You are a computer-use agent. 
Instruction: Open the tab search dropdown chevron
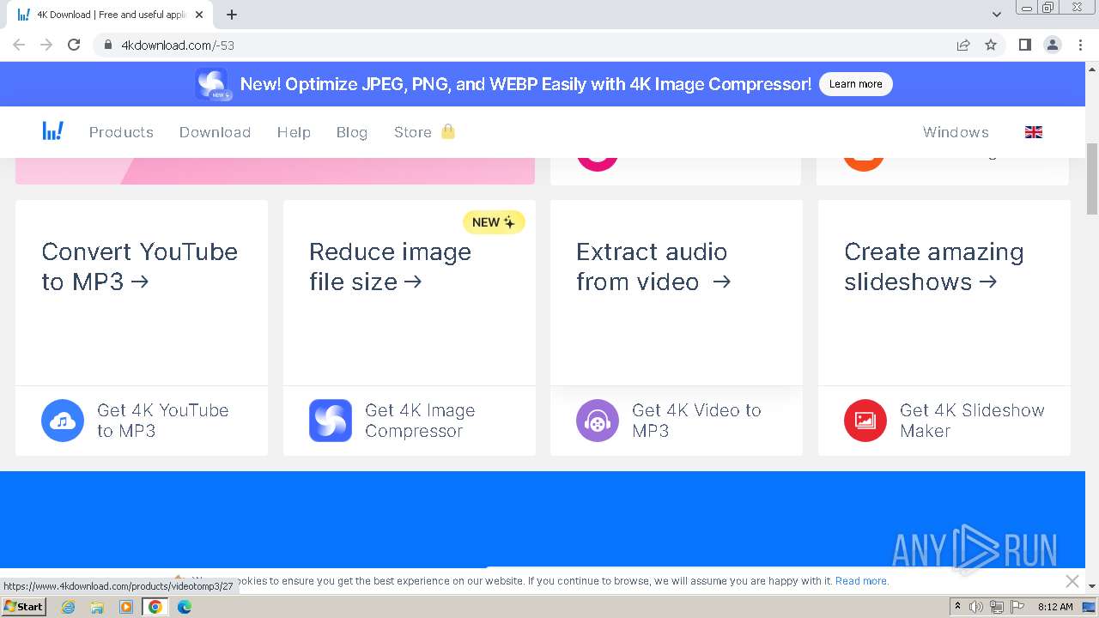(997, 15)
